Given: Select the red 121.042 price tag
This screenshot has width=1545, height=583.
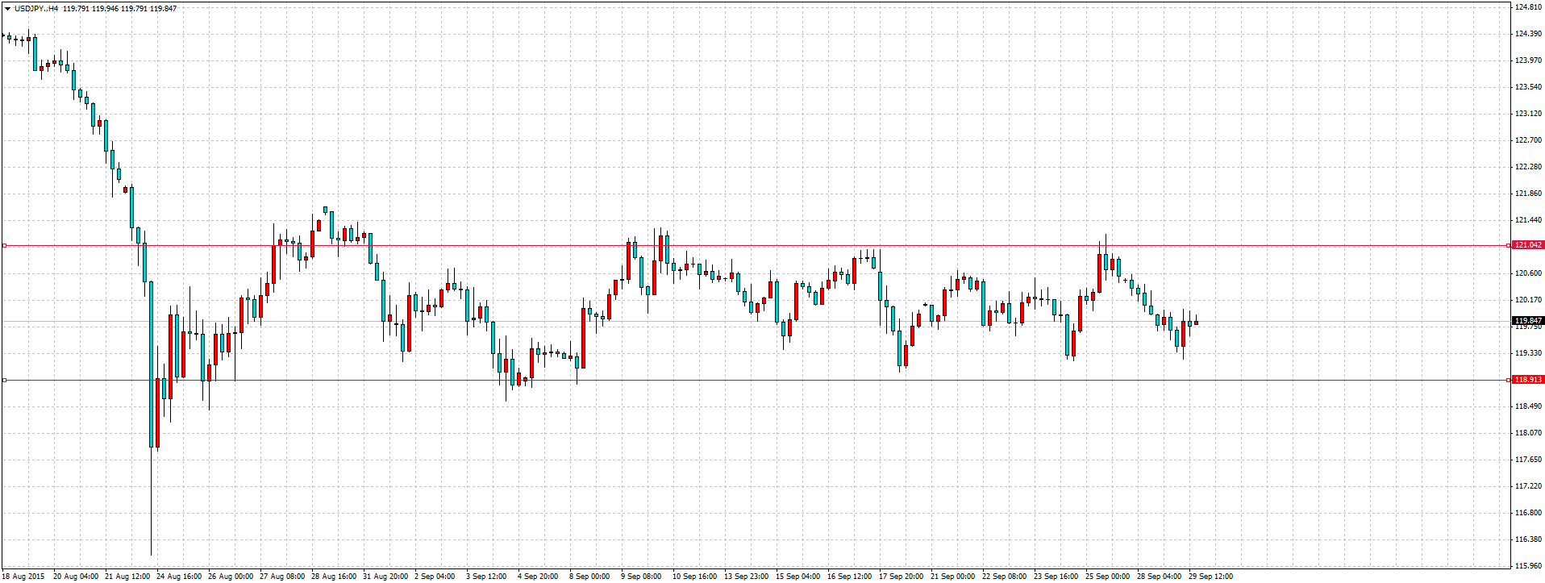Looking at the screenshot, I should click(x=1528, y=245).
